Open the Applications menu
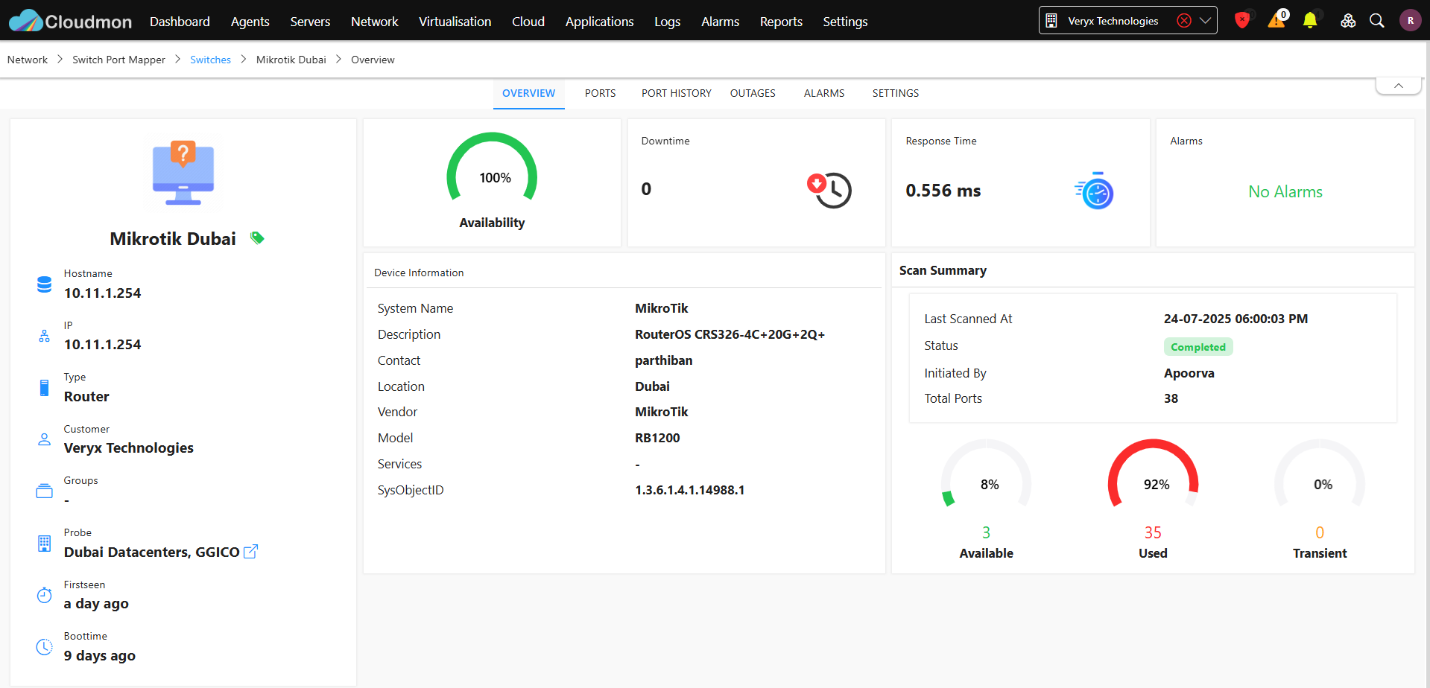Image resolution: width=1430 pixels, height=688 pixels. (x=600, y=22)
